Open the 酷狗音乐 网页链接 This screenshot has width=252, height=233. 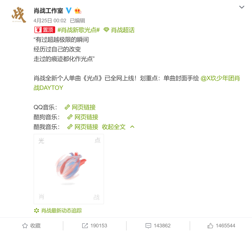[x=83, y=117]
